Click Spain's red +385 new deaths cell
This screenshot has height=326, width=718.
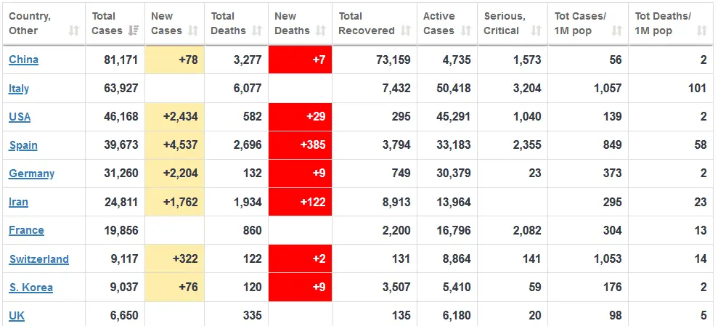coord(300,145)
